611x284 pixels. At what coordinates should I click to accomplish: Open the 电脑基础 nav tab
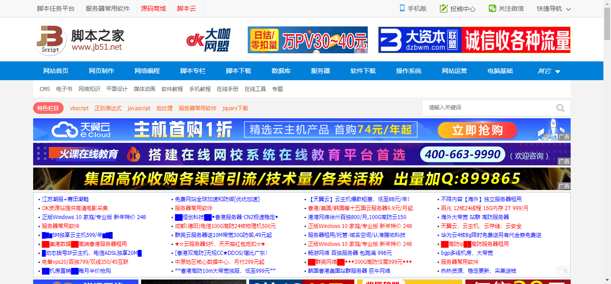[500, 71]
